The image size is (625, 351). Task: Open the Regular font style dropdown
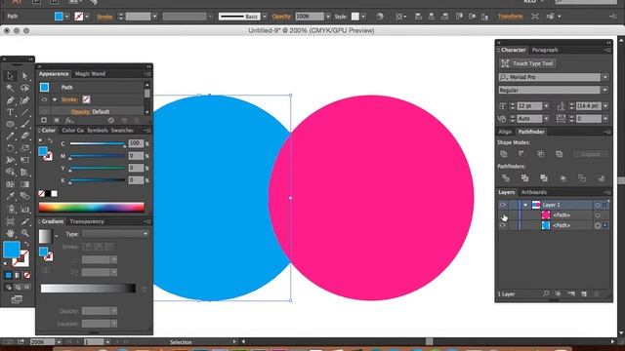pyautogui.click(x=605, y=91)
